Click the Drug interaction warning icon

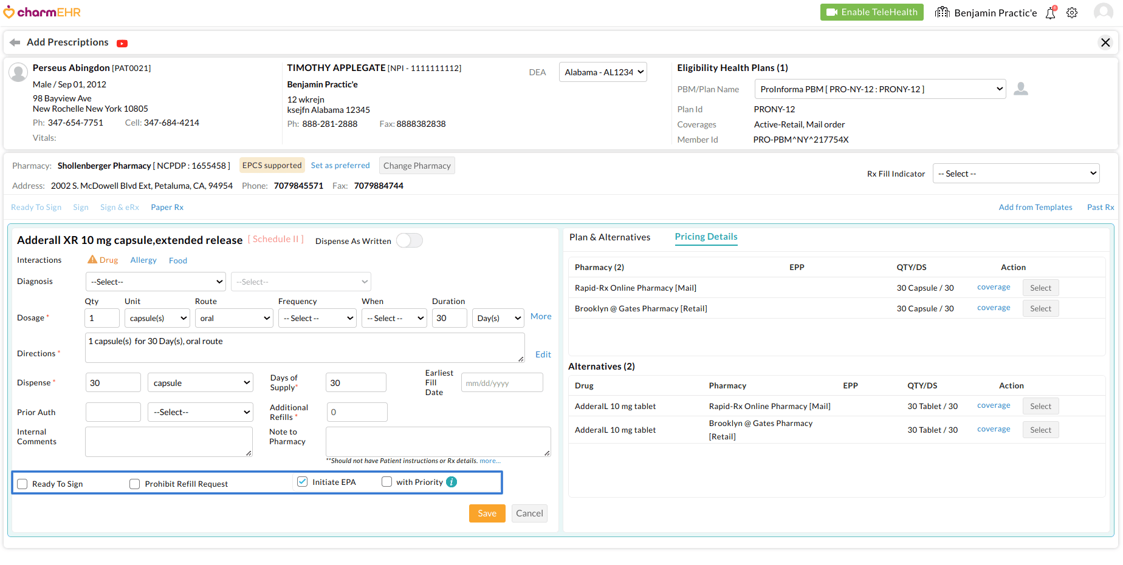click(x=92, y=260)
